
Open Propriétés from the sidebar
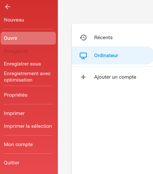(x=16, y=95)
